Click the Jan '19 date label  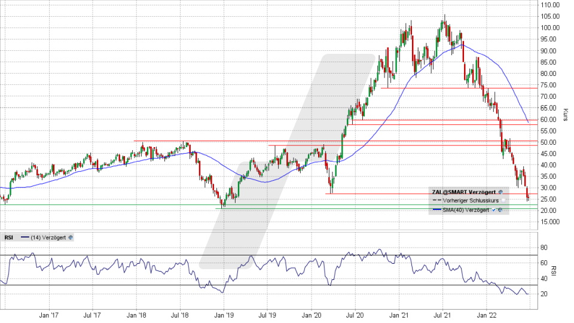coord(224,315)
